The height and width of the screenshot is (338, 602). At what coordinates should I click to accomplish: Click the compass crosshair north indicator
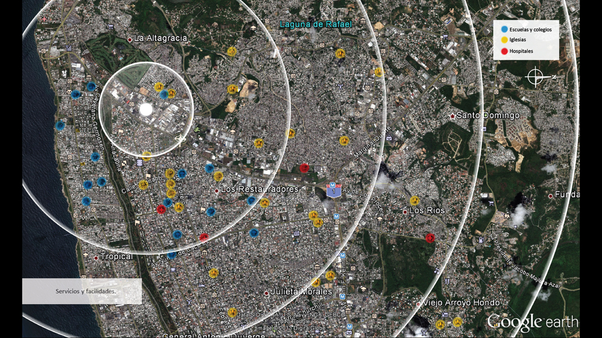(535, 77)
